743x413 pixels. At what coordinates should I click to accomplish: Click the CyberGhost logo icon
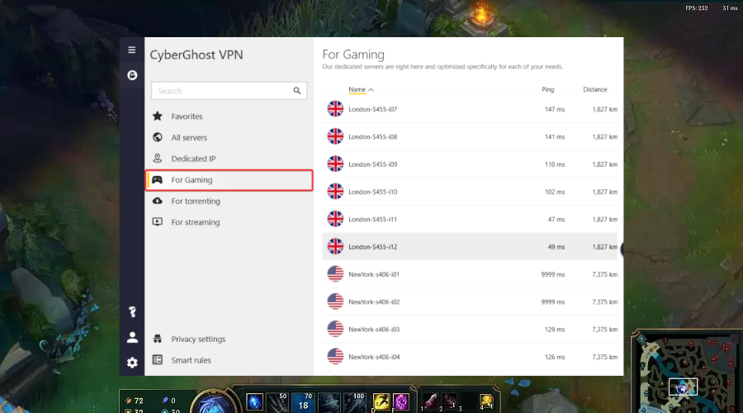132,75
